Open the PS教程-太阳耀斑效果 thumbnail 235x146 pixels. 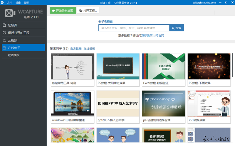tap(118, 67)
